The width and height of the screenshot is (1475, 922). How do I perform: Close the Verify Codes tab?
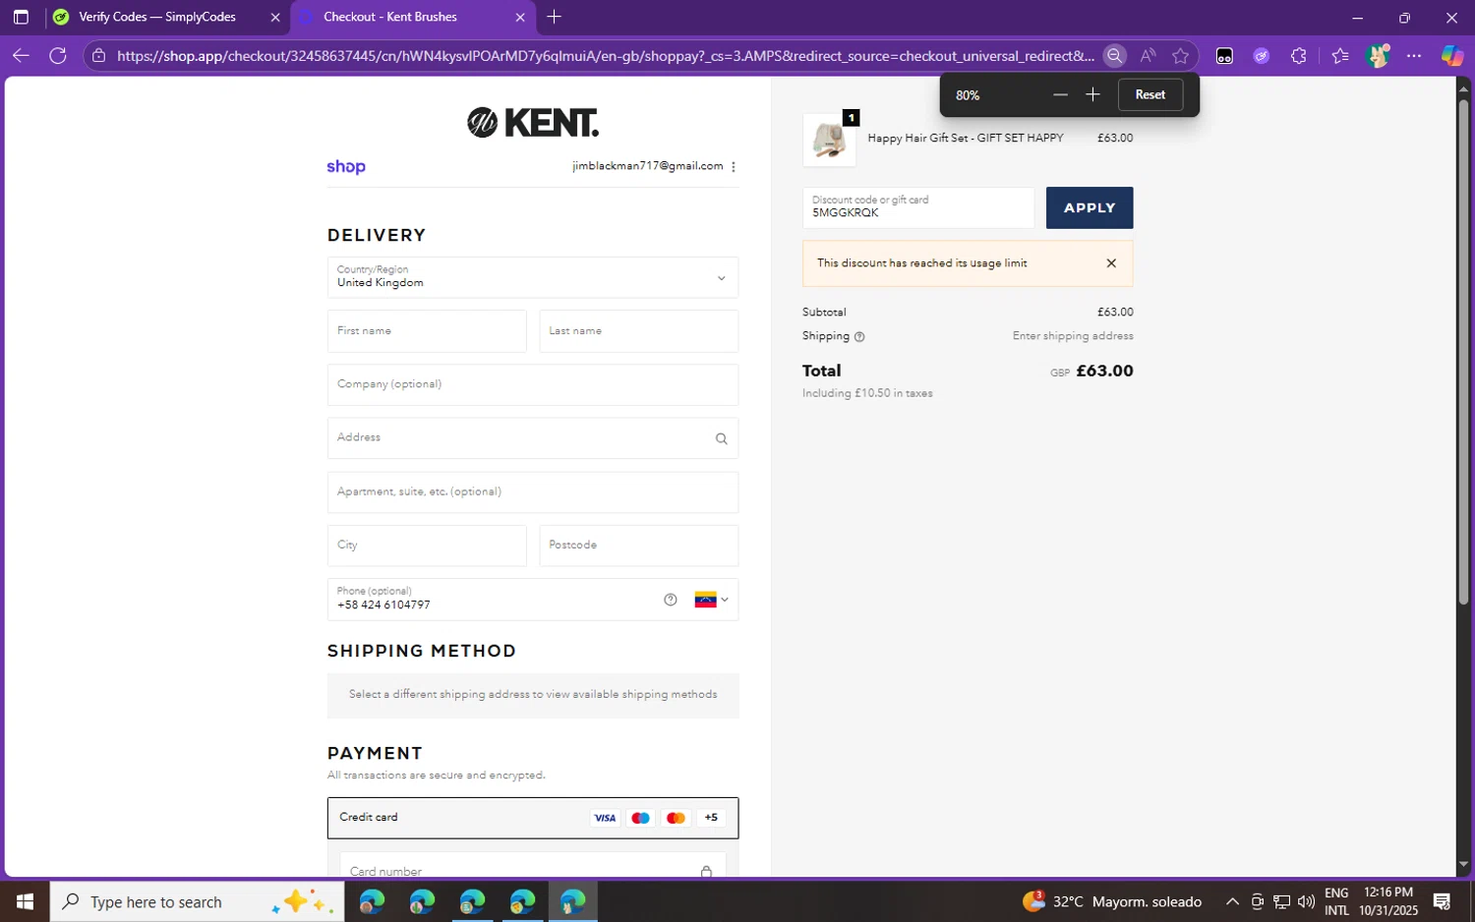tap(275, 17)
